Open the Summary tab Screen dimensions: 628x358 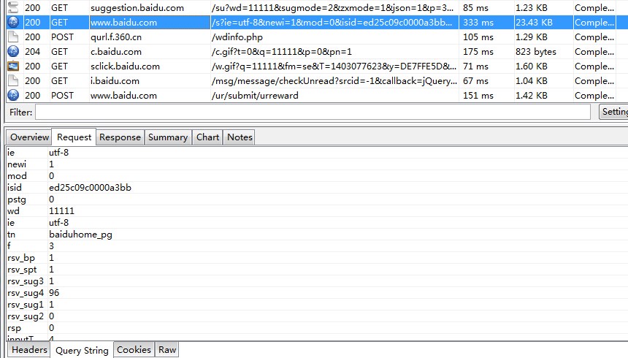pyautogui.click(x=168, y=137)
